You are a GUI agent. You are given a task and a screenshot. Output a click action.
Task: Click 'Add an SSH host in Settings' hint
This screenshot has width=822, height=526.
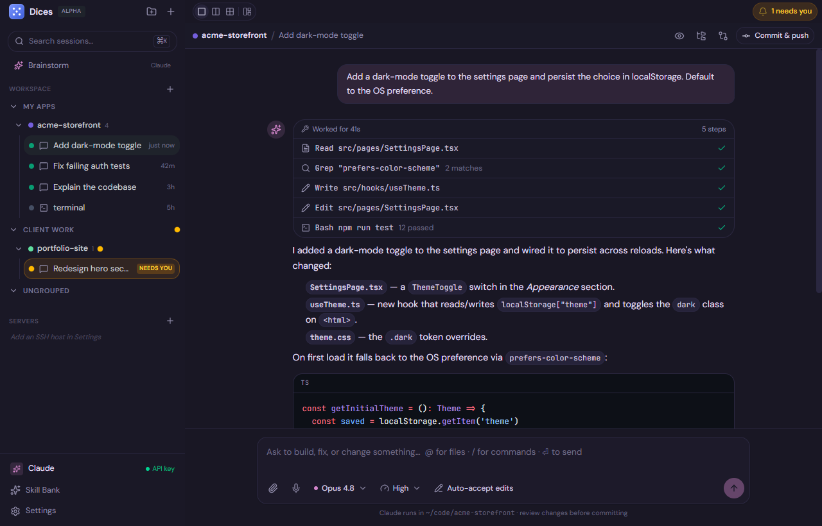(x=56, y=337)
